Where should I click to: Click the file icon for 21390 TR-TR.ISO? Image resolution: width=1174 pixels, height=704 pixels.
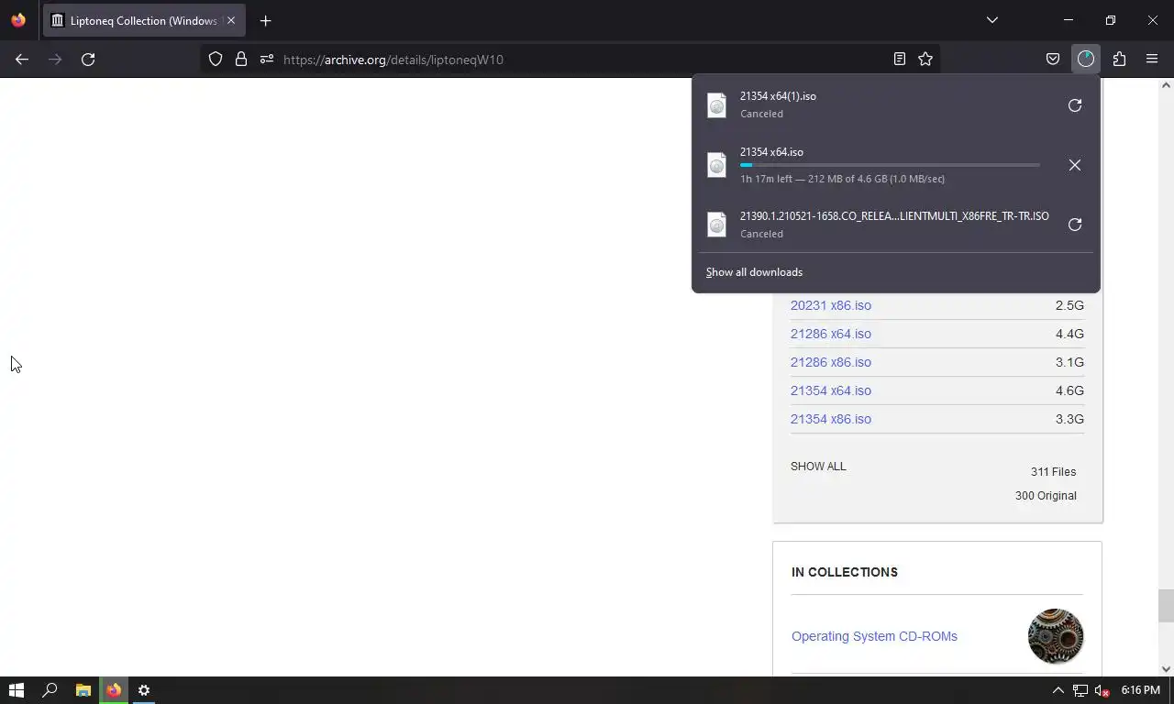click(x=717, y=225)
